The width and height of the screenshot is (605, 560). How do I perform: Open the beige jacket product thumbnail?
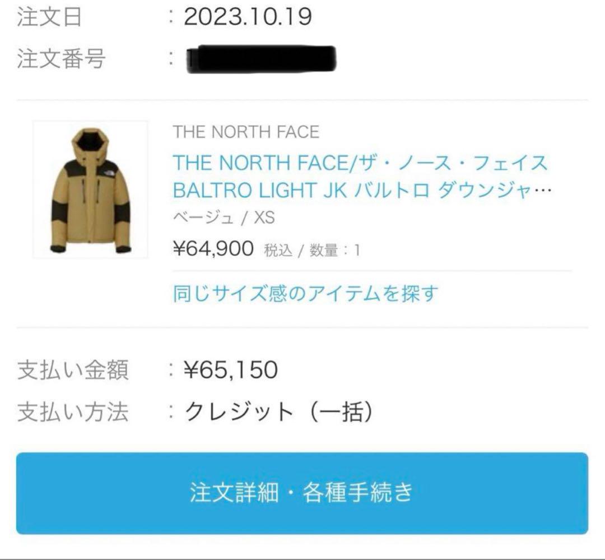[91, 189]
